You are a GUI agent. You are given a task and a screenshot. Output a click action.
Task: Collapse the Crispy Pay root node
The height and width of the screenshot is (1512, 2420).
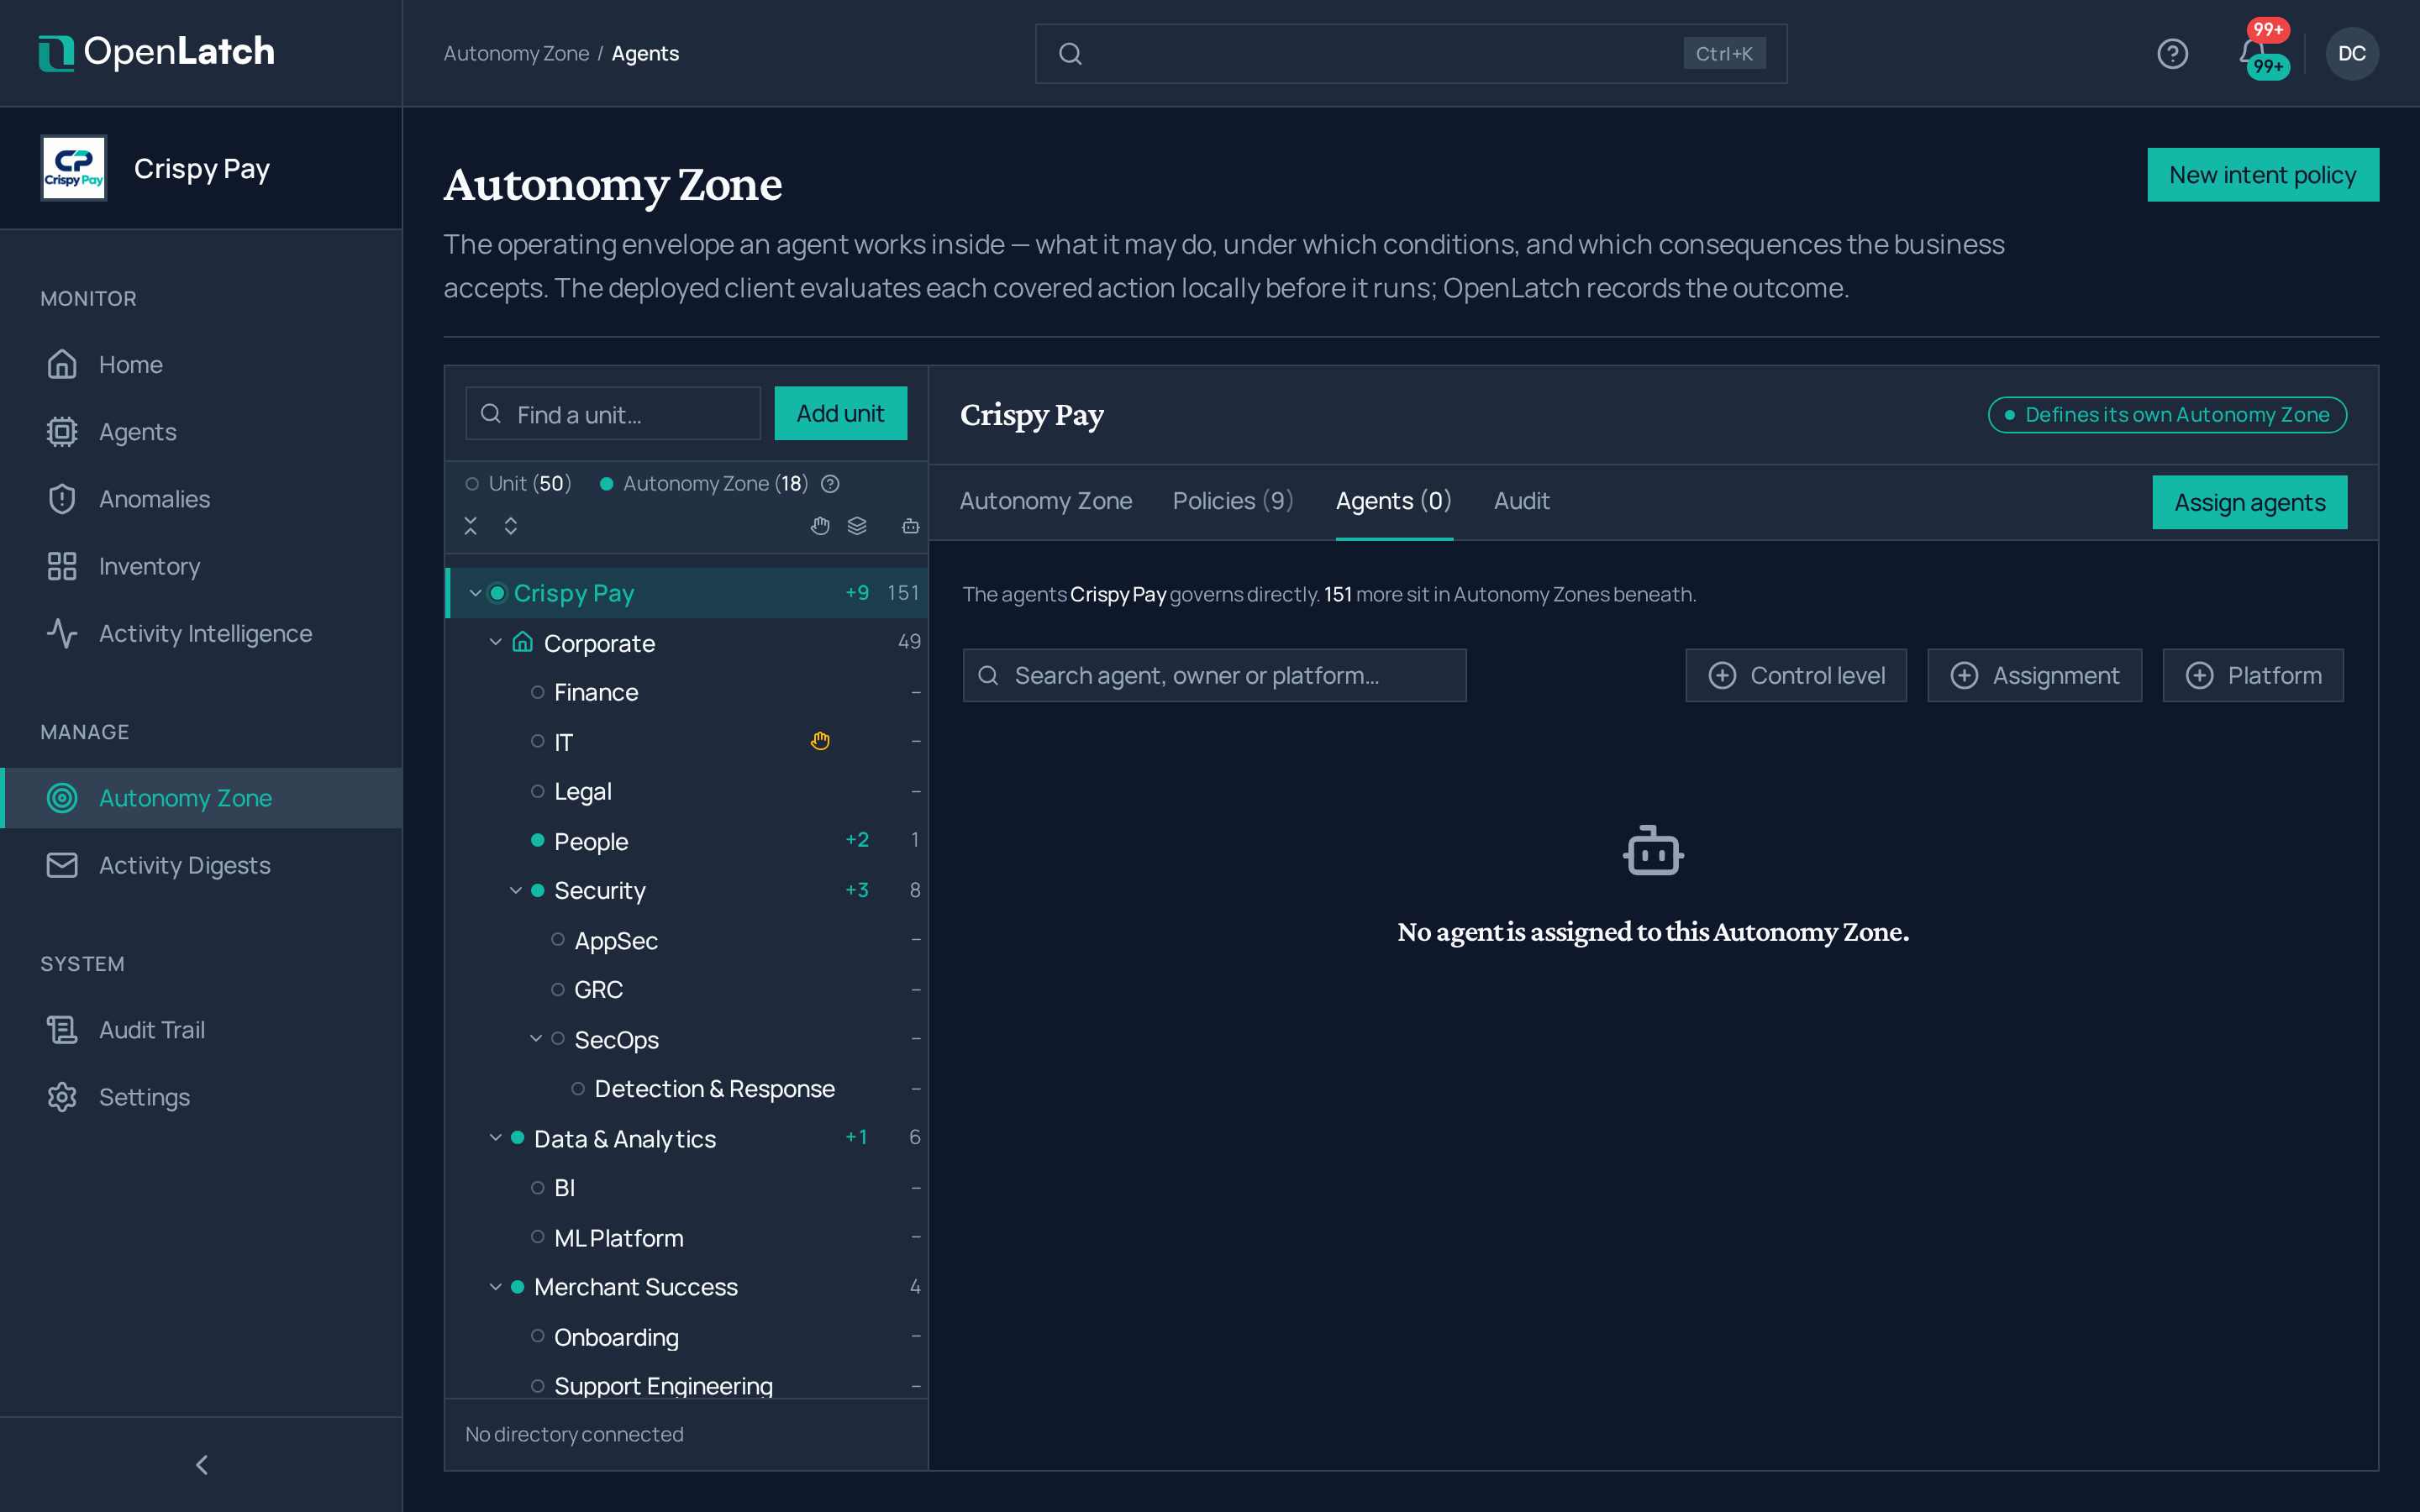pyautogui.click(x=475, y=593)
